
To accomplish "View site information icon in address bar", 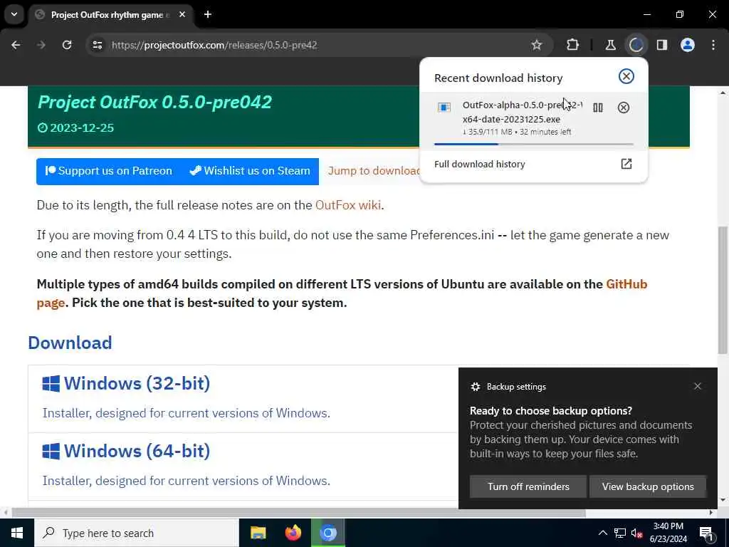I will pyautogui.click(x=97, y=45).
